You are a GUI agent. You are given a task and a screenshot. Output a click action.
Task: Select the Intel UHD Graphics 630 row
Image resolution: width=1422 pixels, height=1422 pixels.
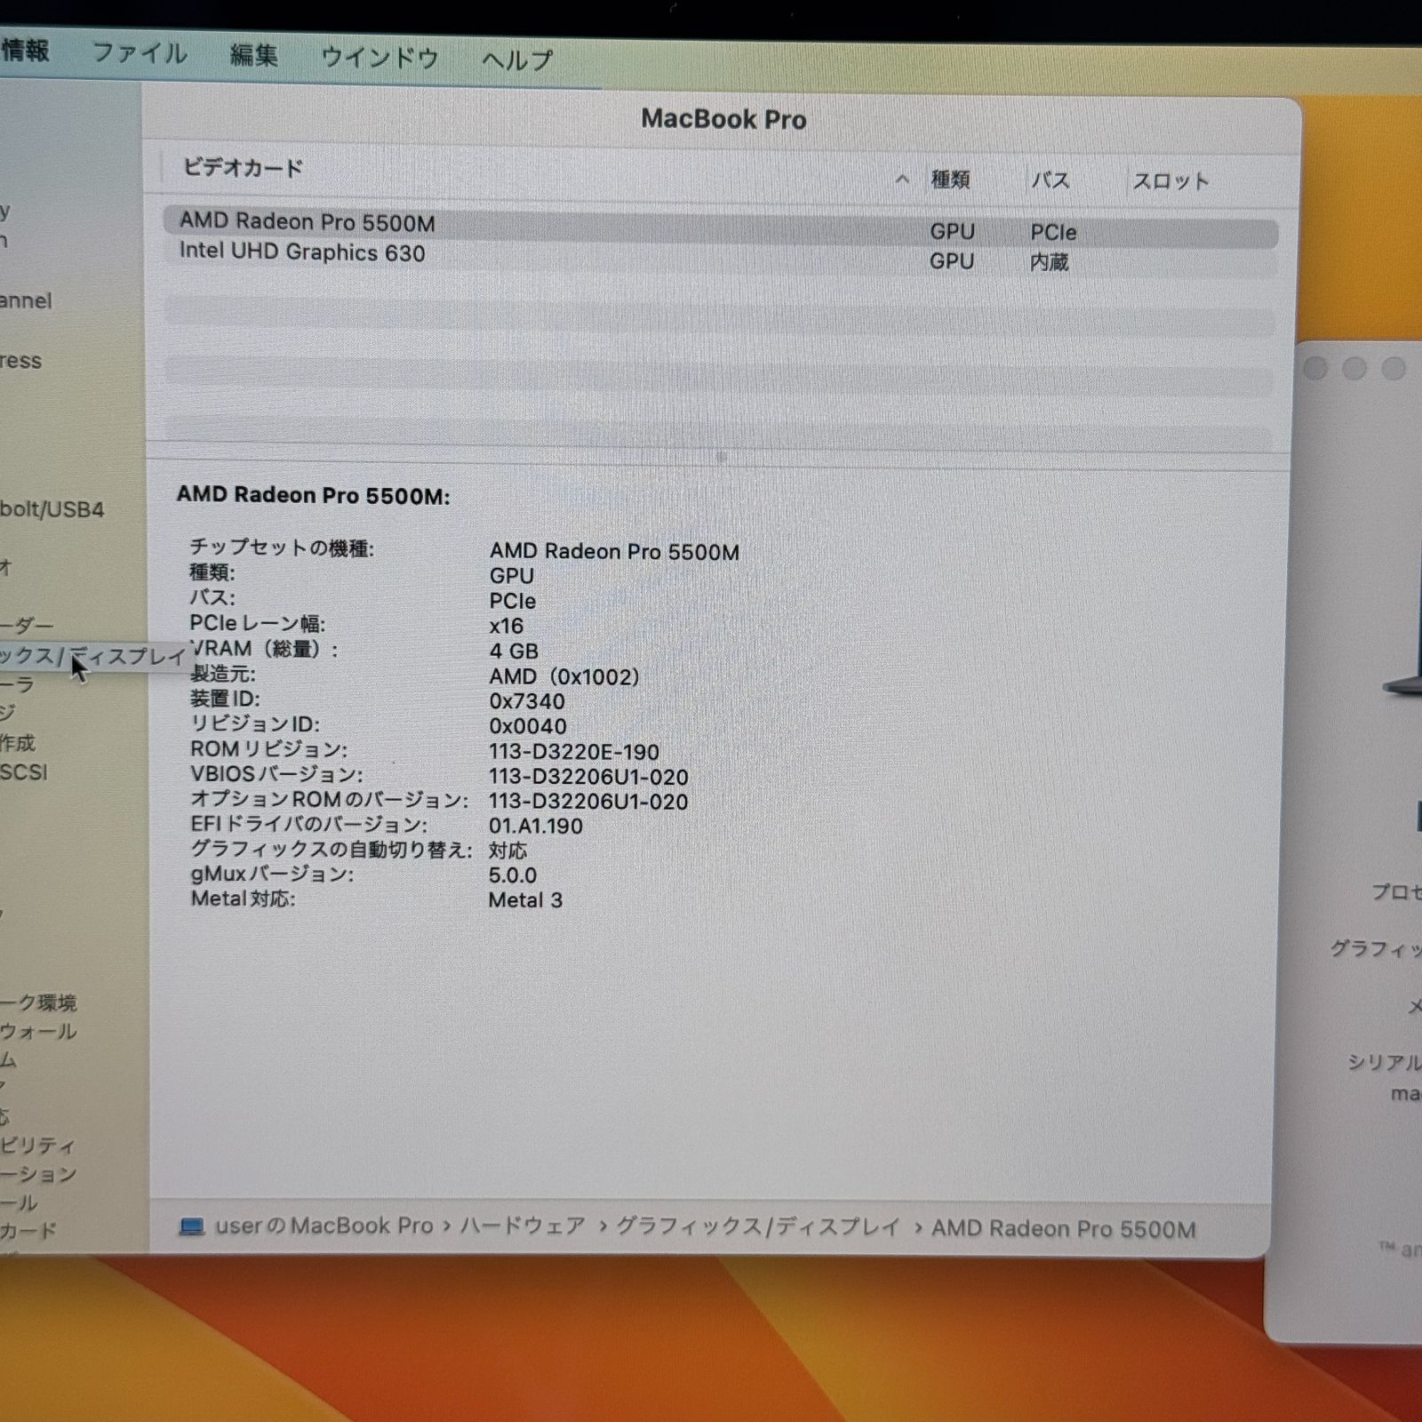720,257
